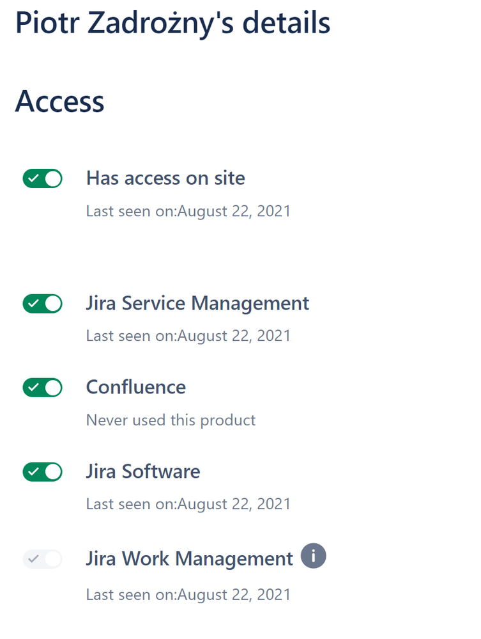Toggle the Has access on site switch
Screen dimensions: 481x639
(x=42, y=178)
